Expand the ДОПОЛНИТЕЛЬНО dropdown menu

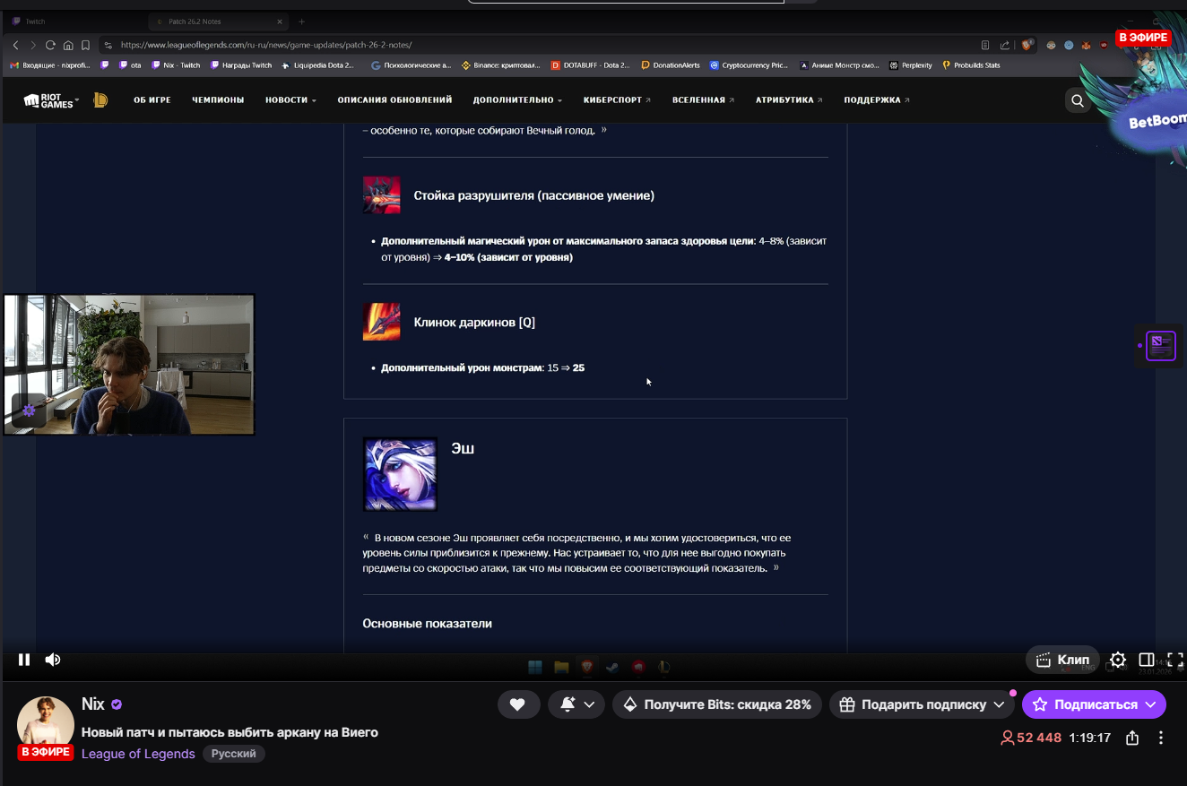pos(518,100)
